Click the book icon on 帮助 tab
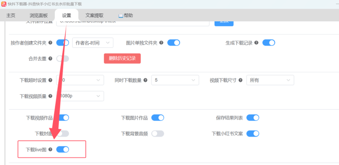 click(121, 15)
